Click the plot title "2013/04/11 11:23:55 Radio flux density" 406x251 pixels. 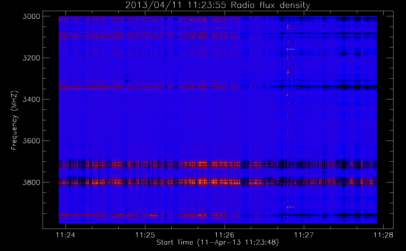click(x=218, y=5)
